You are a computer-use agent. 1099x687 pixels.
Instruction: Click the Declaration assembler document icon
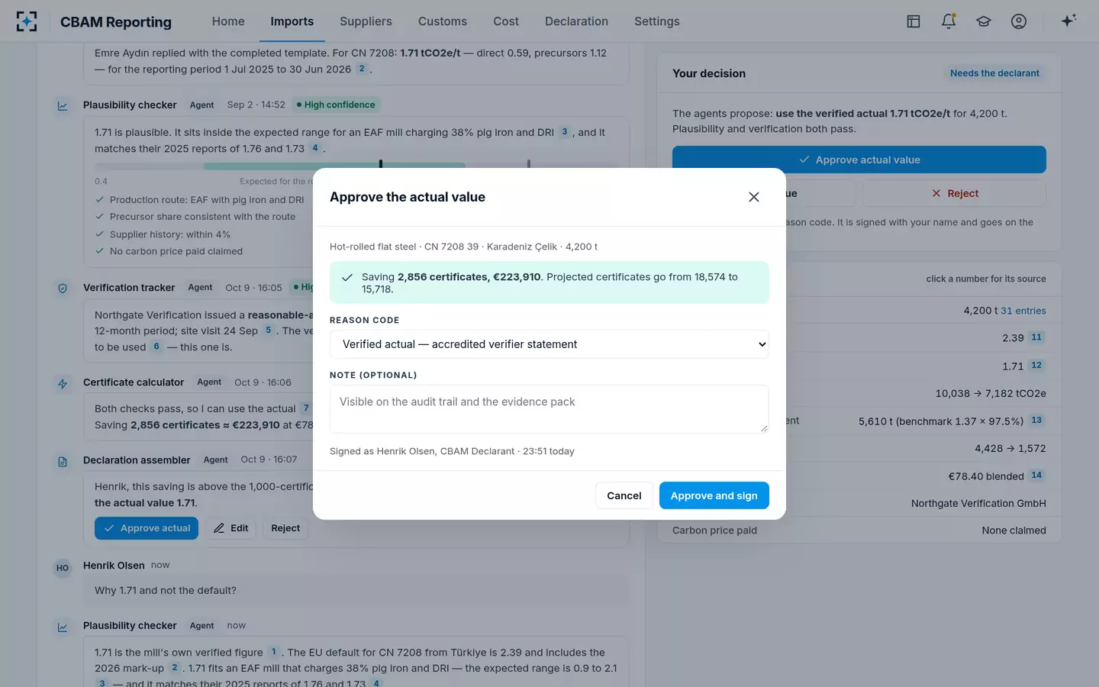(63, 461)
